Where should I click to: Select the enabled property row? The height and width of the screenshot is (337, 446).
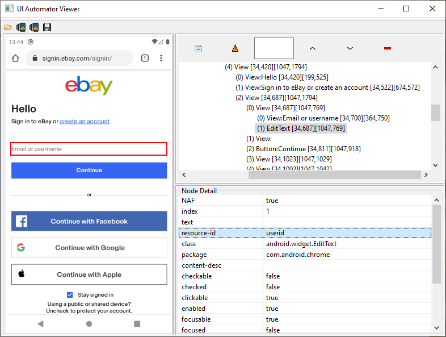click(x=305, y=309)
